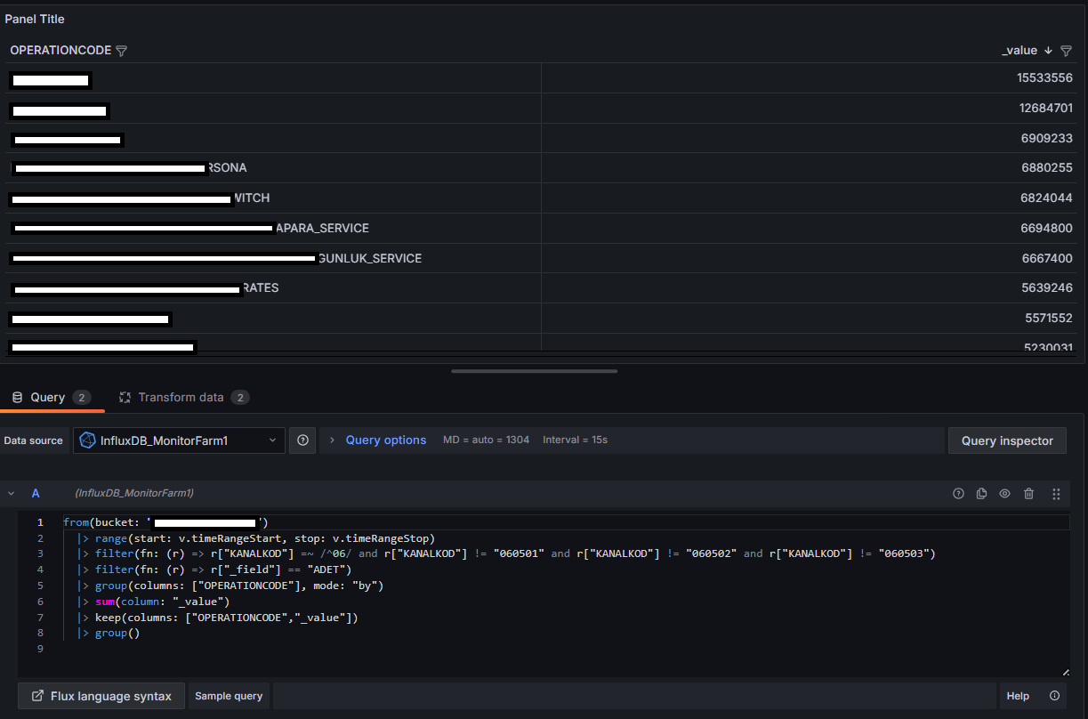
Task: Toggle sort arrow on _value column
Action: (x=1049, y=51)
